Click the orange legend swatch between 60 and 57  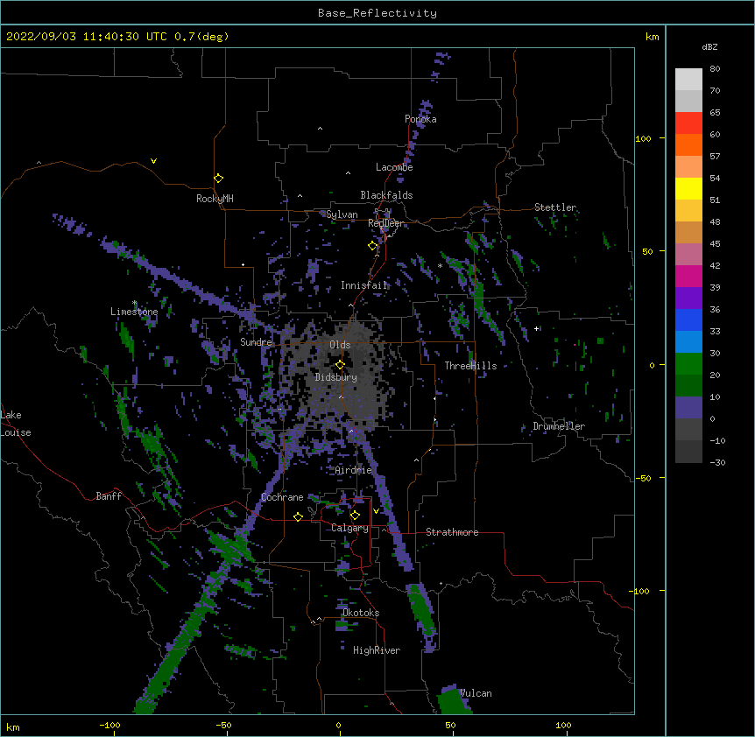[688, 144]
